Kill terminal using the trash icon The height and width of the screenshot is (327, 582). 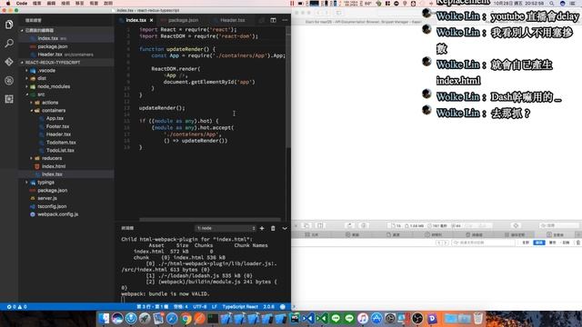pos(273,228)
